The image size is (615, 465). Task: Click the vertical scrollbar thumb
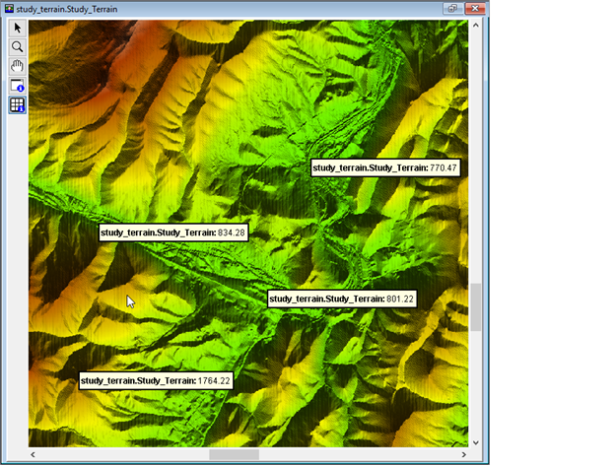(x=476, y=307)
